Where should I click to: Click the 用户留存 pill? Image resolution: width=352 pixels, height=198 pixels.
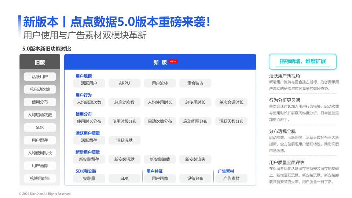40,140
